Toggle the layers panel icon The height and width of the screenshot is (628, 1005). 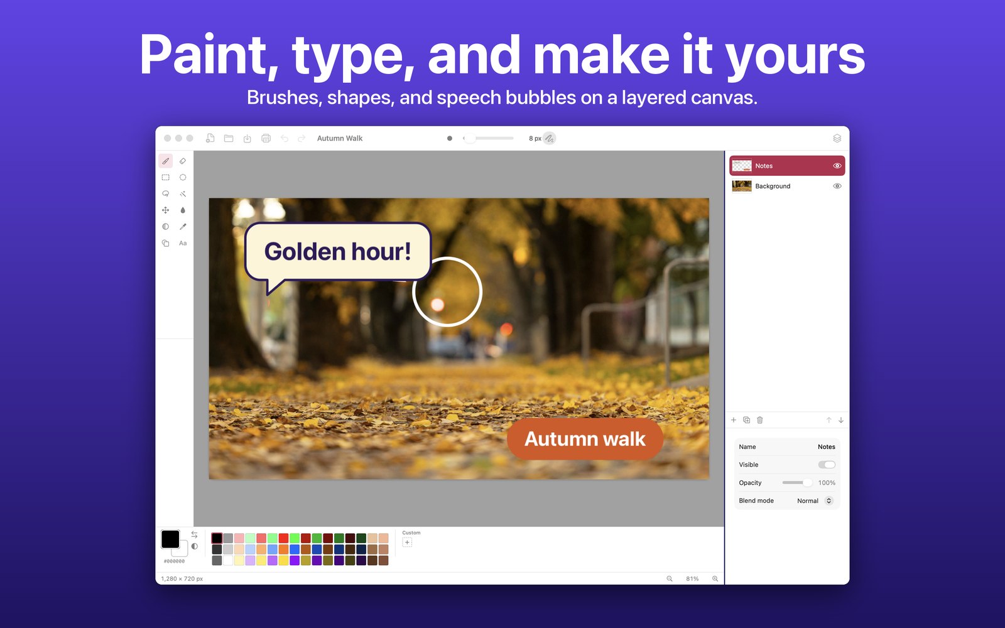point(837,138)
